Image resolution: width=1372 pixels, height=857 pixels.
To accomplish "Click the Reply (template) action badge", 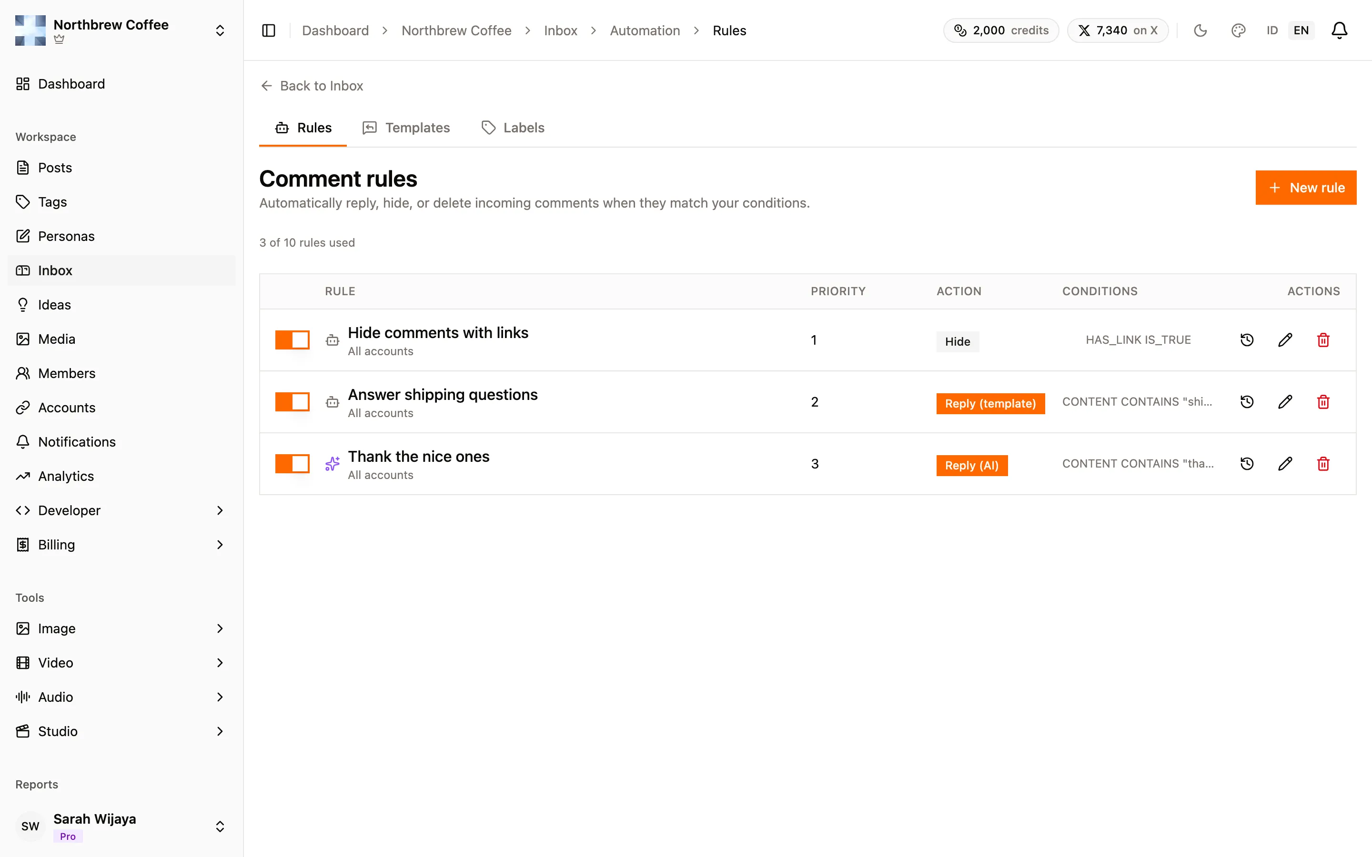I will 990,404.
